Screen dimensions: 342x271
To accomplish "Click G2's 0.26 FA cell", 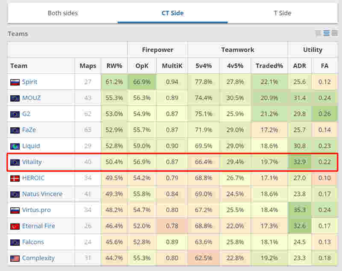I will [324, 114].
